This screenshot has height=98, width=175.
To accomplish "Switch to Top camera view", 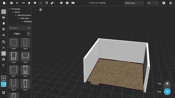I will 167,84.
